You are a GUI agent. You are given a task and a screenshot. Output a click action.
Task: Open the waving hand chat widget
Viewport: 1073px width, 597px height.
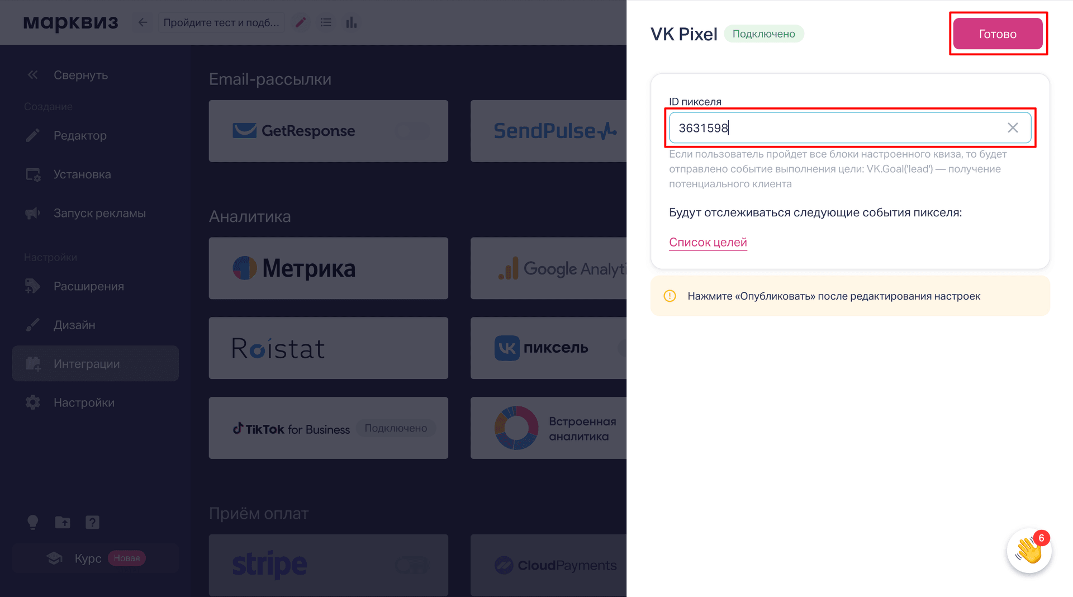point(1029,551)
